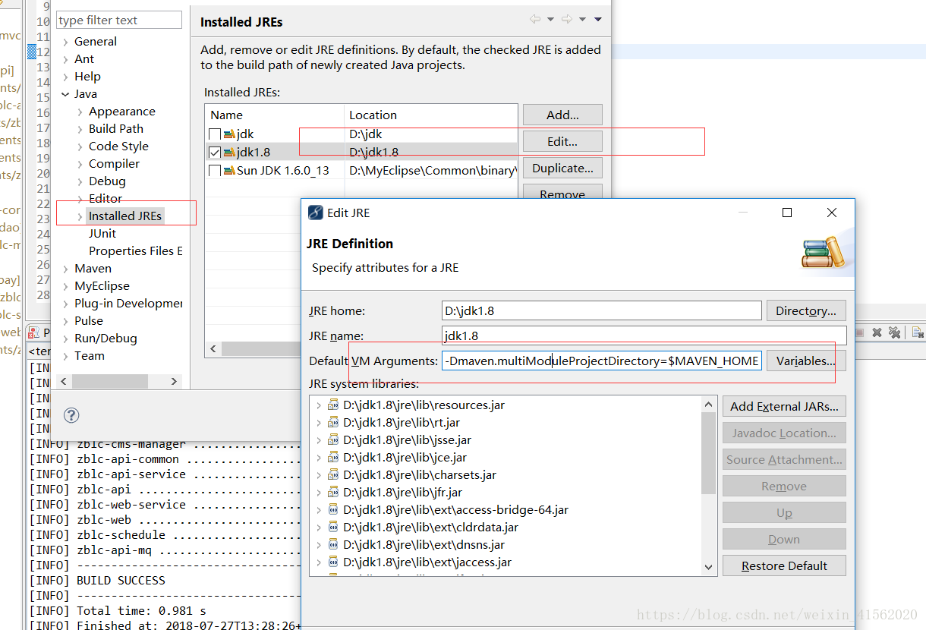Click the jsse.jar file icon

tap(333, 440)
